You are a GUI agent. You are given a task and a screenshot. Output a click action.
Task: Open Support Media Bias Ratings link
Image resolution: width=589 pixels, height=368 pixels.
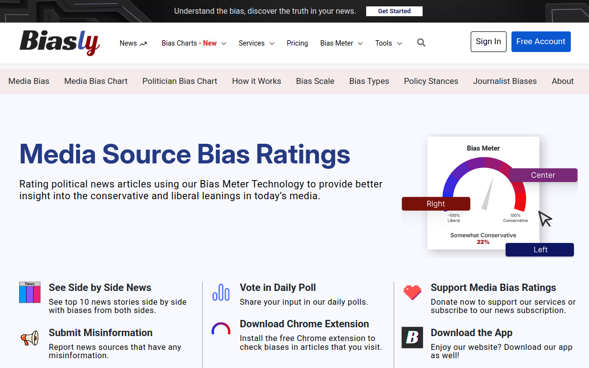pos(493,288)
